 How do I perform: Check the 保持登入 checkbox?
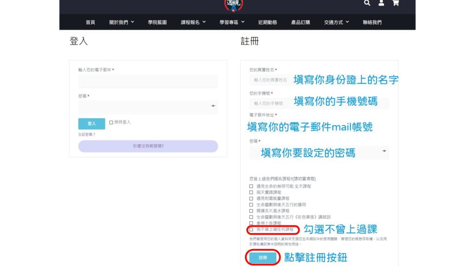click(111, 122)
